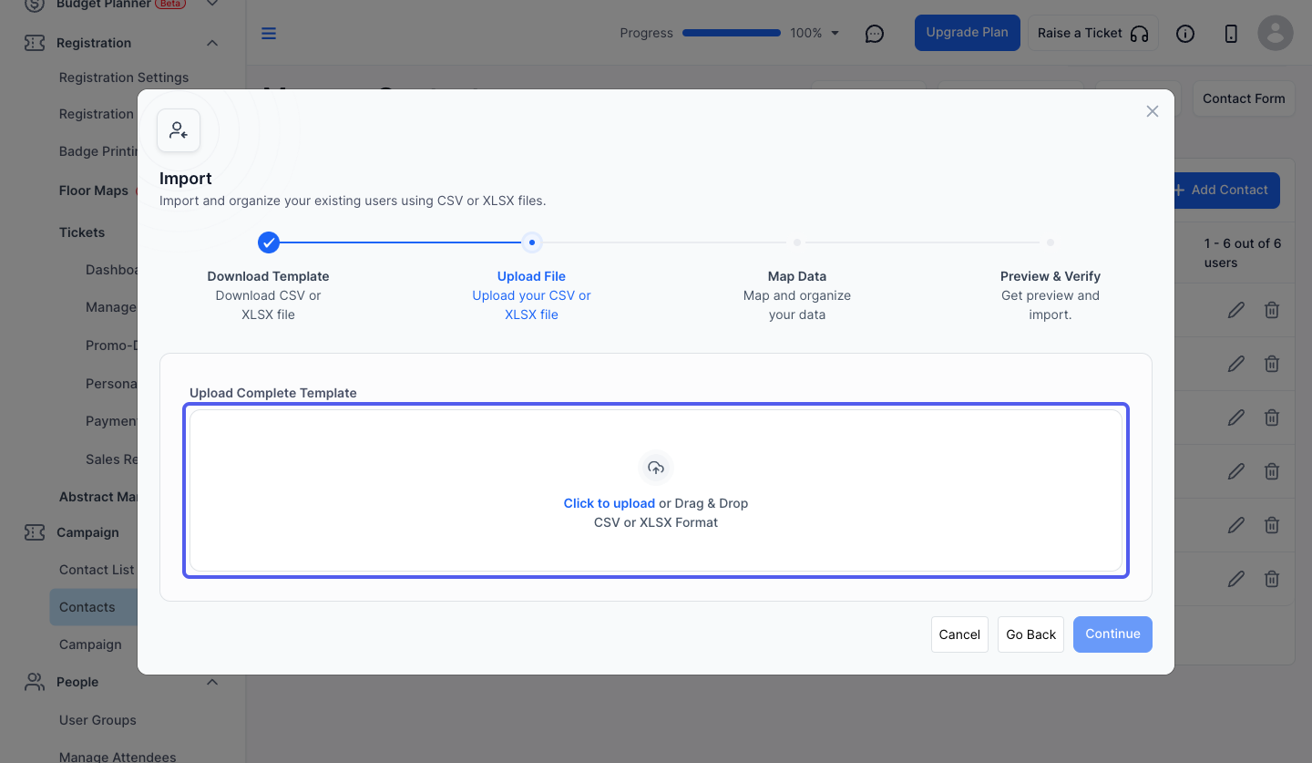Click the Upload File step
Image resolution: width=1312 pixels, height=763 pixels.
[531, 294]
